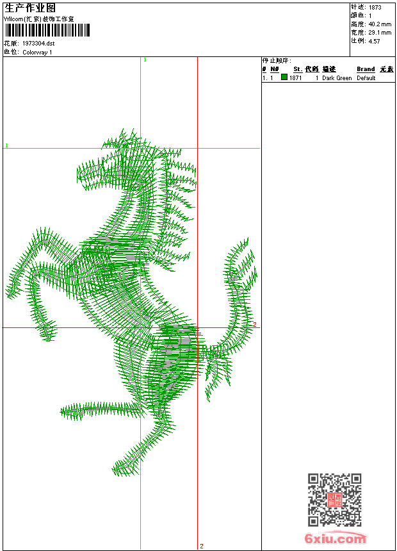The height and width of the screenshot is (551, 397).
Task: Click the 'Dark Green' thread description
Action: 337,78
